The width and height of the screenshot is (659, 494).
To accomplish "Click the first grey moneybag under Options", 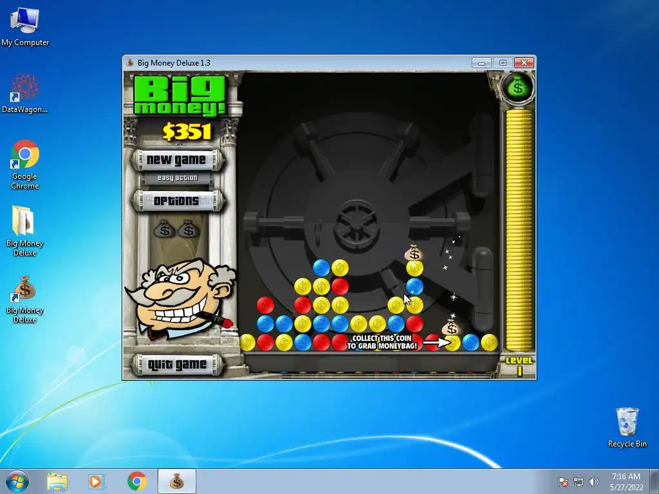I will [164, 230].
